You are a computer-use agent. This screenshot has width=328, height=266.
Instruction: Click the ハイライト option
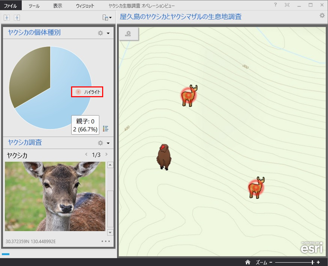click(88, 92)
